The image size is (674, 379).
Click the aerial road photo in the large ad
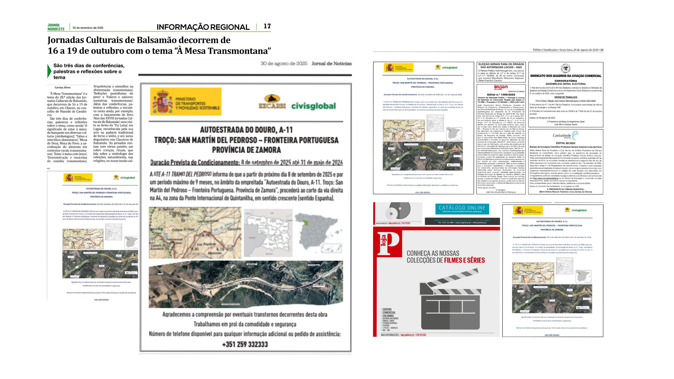tap(246, 284)
